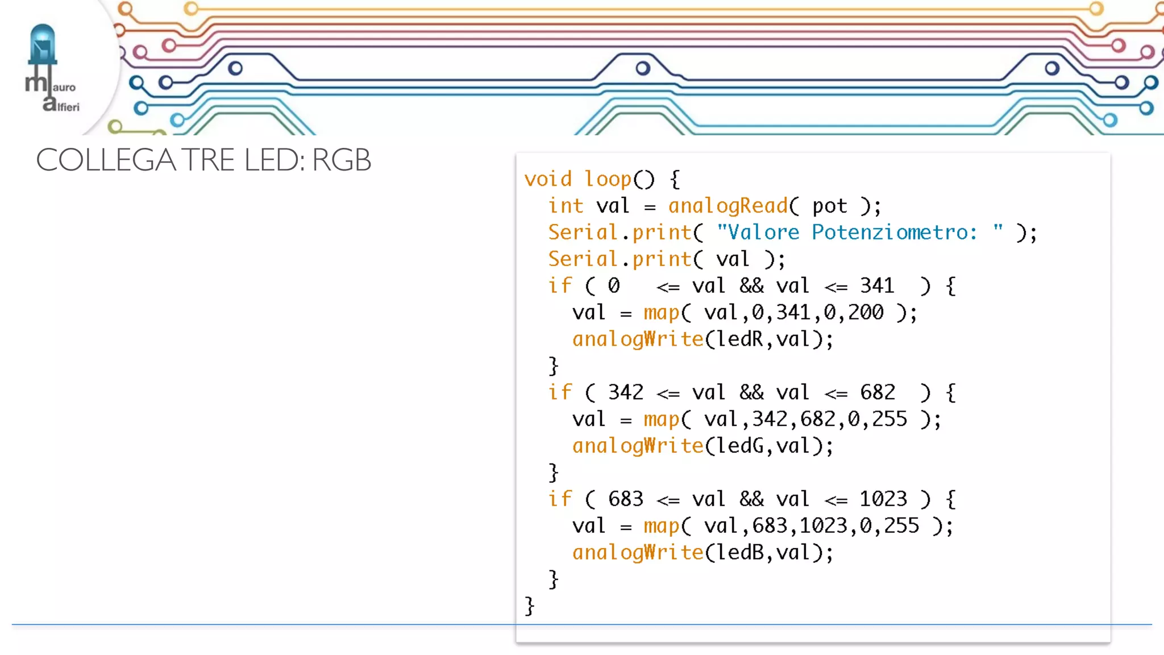Click the 'map( val,683,1023,0,255 )' line
Image resolution: width=1164 pixels, height=655 pixels.
763,526
